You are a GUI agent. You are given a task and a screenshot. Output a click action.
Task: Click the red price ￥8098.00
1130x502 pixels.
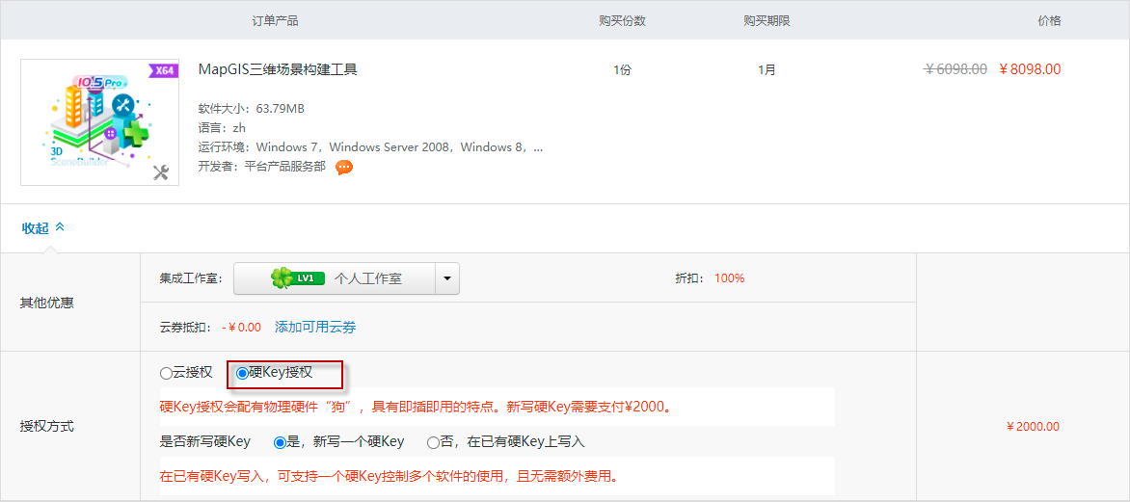1030,69
